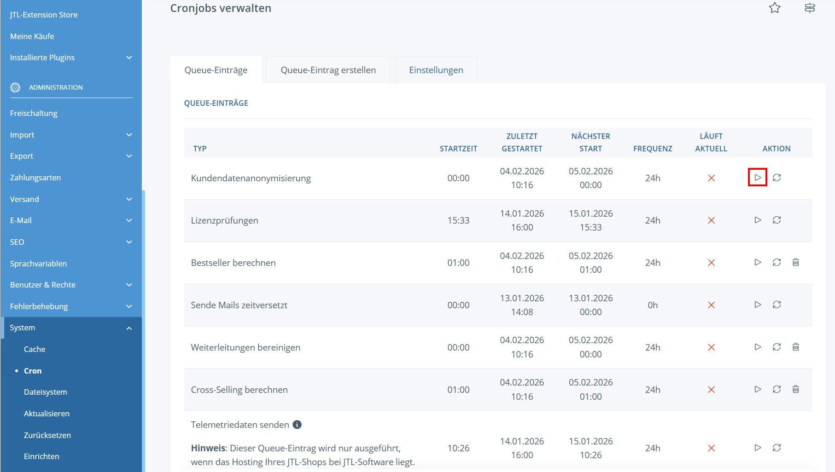
Task: Add page to favorites with star icon
Action: (x=775, y=8)
